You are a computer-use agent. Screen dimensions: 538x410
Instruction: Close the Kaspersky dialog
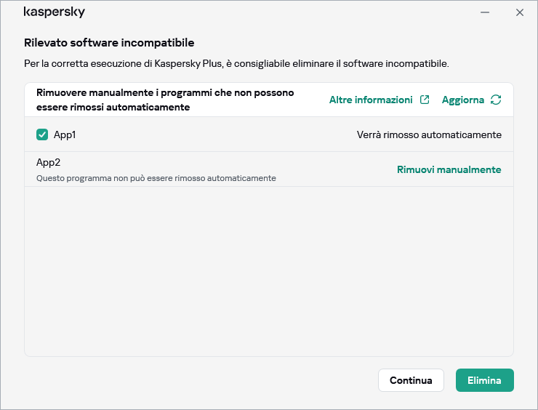click(520, 12)
